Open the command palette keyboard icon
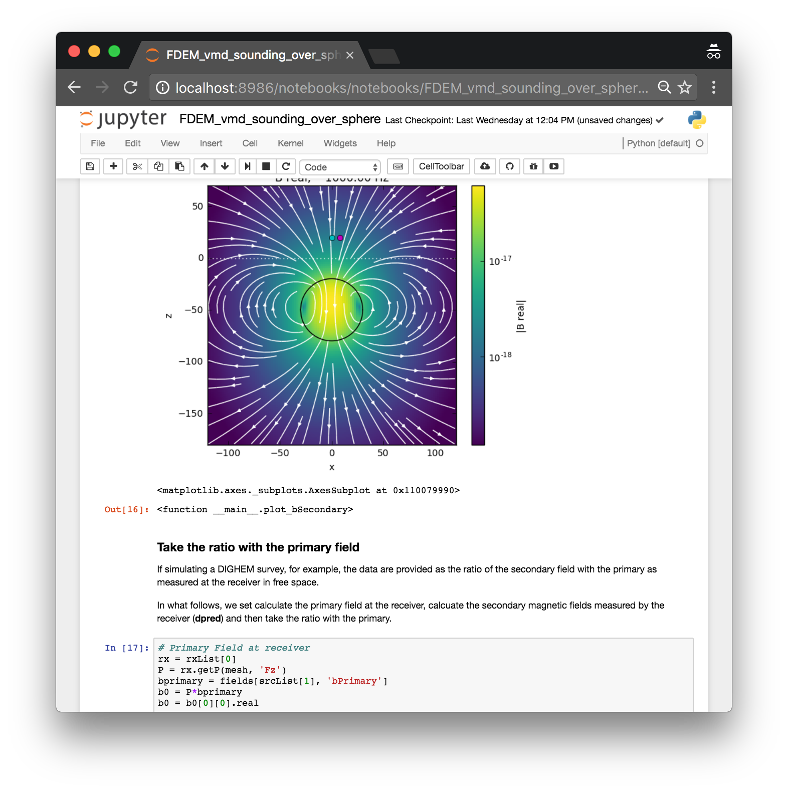788x792 pixels. pyautogui.click(x=398, y=166)
